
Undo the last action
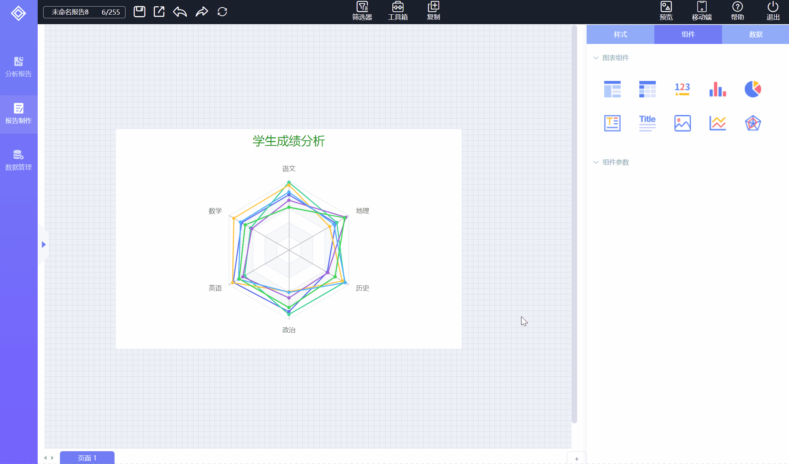[180, 12]
